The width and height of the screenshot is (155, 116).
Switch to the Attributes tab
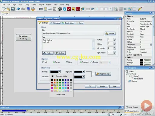(55, 23)
